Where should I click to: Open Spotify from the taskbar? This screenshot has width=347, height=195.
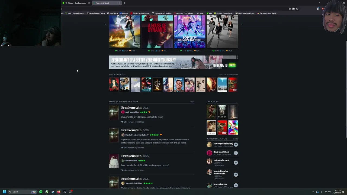pos(41,192)
